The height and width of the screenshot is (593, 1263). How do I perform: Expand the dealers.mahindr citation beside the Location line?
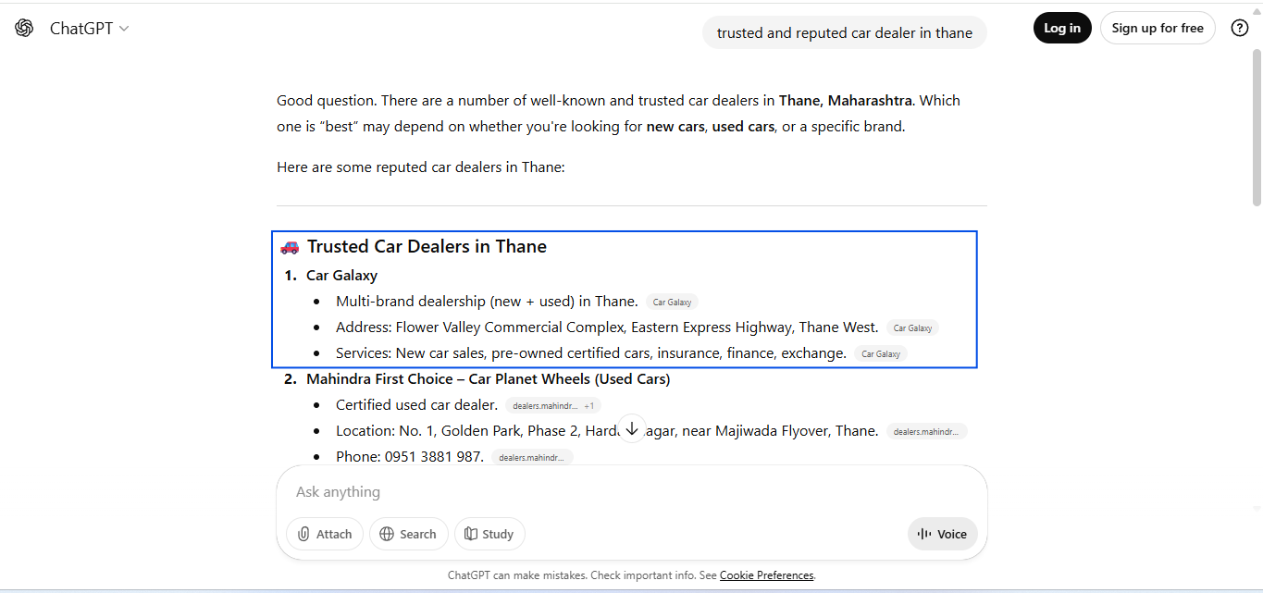coord(926,431)
